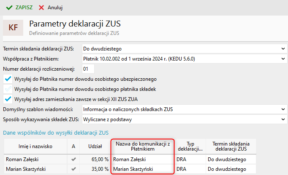
Task: Click the KF logo tile
Action: pos(14,27)
